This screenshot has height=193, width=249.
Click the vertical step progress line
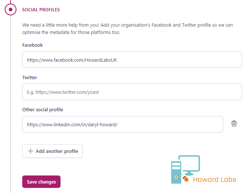(x=11, y=103)
